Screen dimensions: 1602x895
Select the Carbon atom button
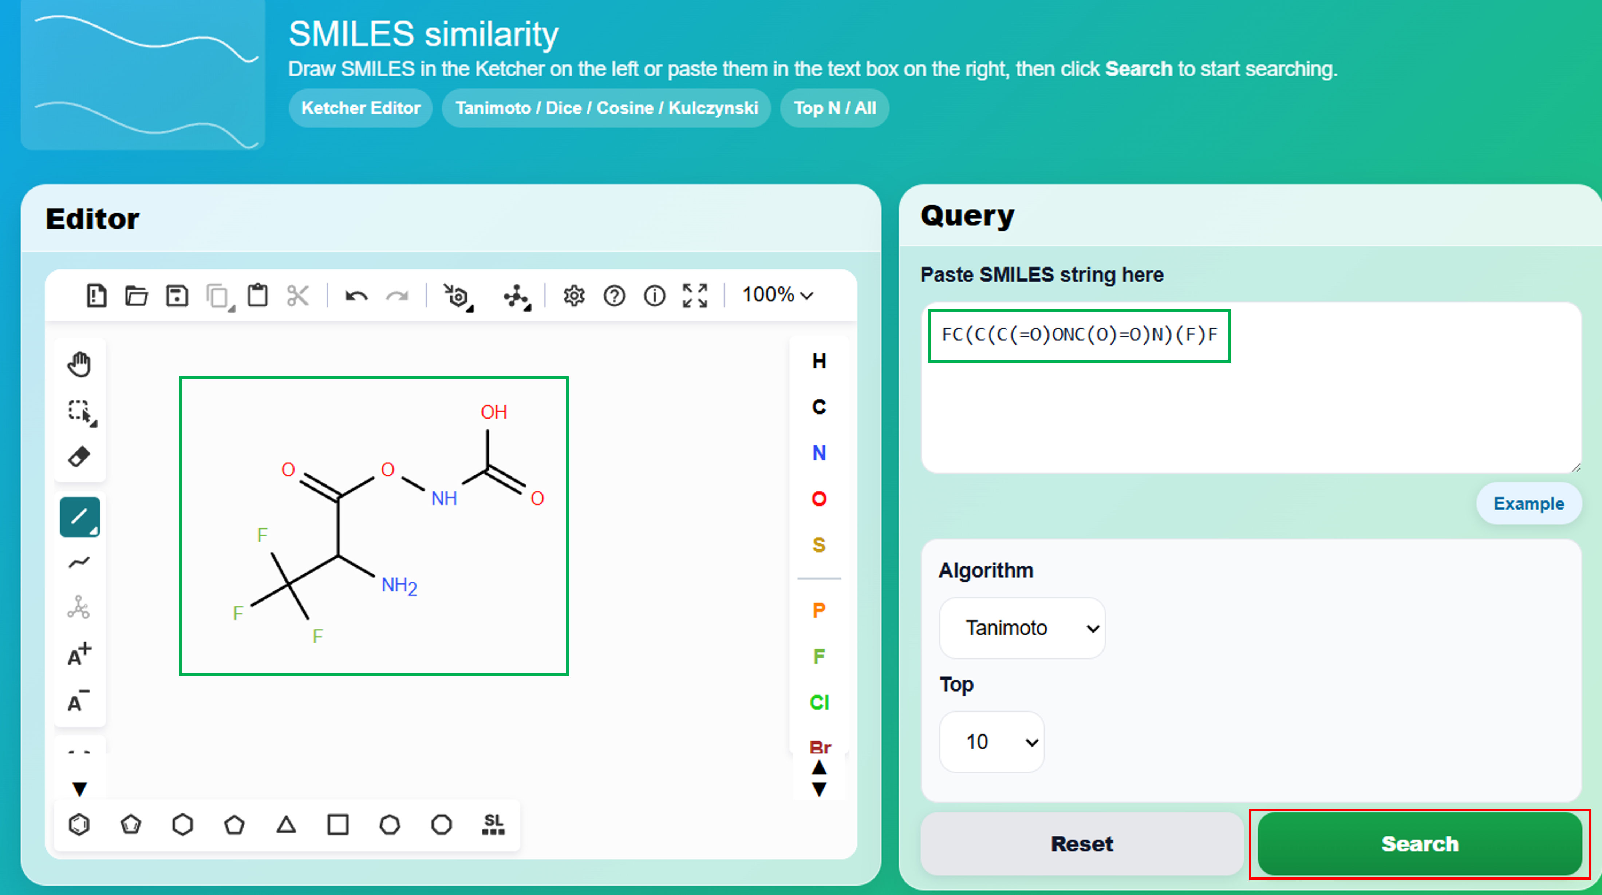click(x=820, y=407)
